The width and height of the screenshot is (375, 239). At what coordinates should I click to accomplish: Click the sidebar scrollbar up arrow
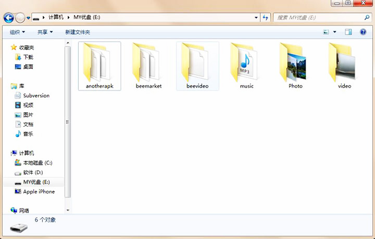point(68,43)
